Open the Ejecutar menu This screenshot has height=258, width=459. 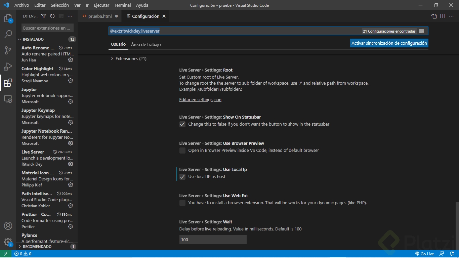click(101, 5)
